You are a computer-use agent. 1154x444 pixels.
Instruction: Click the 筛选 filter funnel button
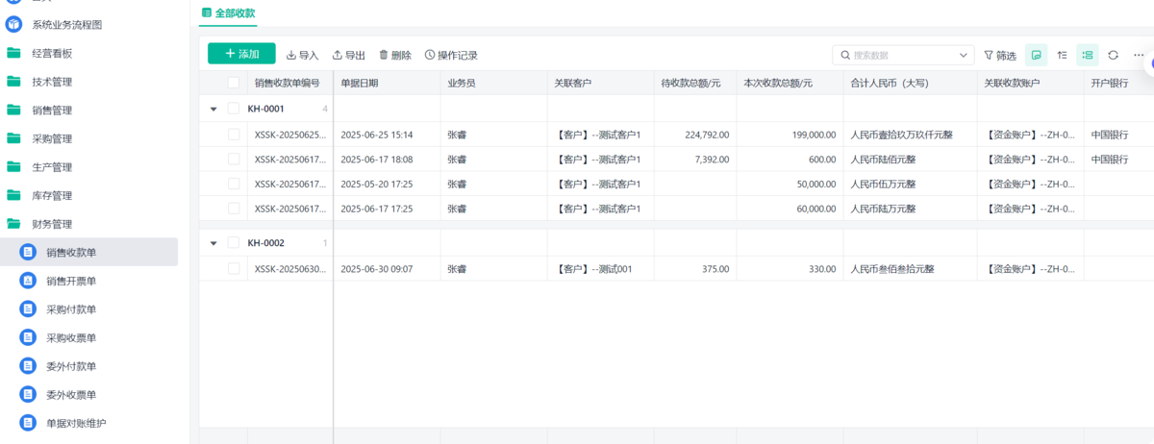coord(1000,56)
